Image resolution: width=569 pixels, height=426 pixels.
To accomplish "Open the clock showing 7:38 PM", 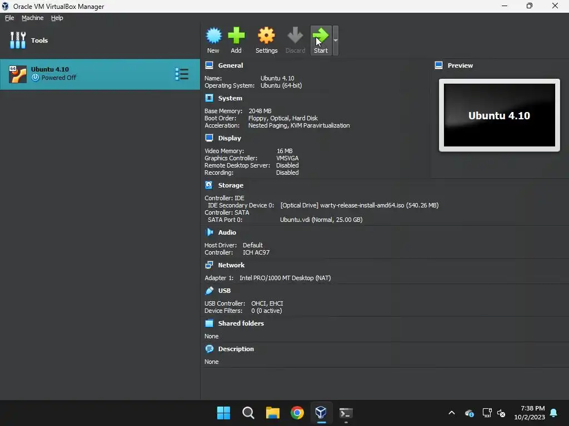I will pos(530,413).
